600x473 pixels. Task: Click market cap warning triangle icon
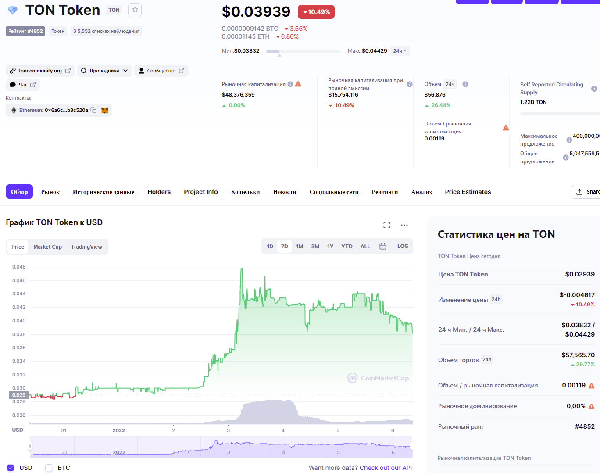click(x=298, y=84)
